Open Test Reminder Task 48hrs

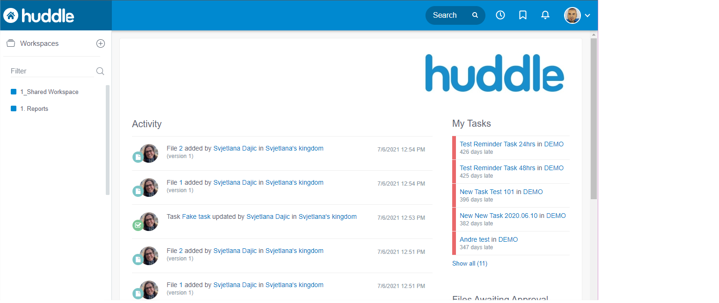(x=498, y=168)
